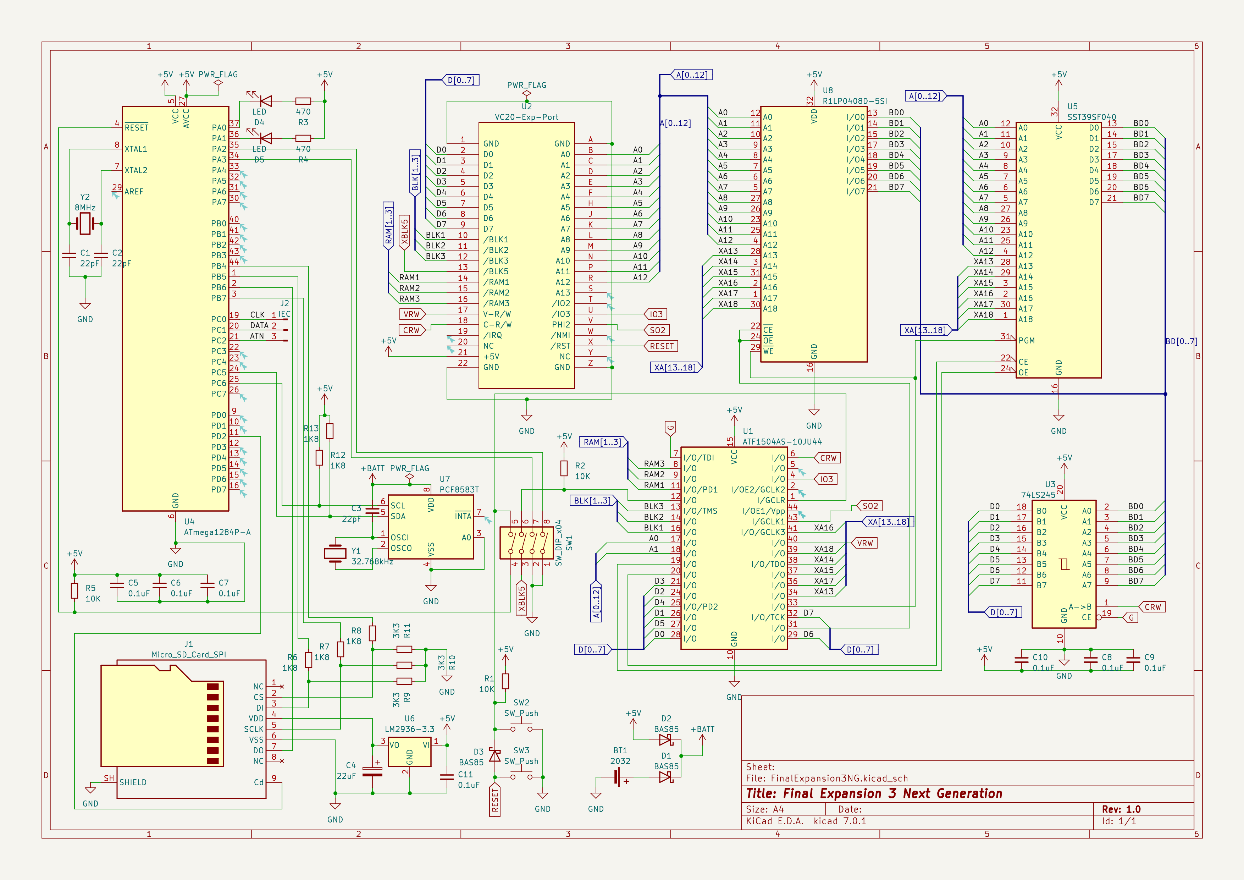This screenshot has width=1244, height=880.
Task: Select the XBLK5 label above VC20 port
Action: tap(404, 232)
